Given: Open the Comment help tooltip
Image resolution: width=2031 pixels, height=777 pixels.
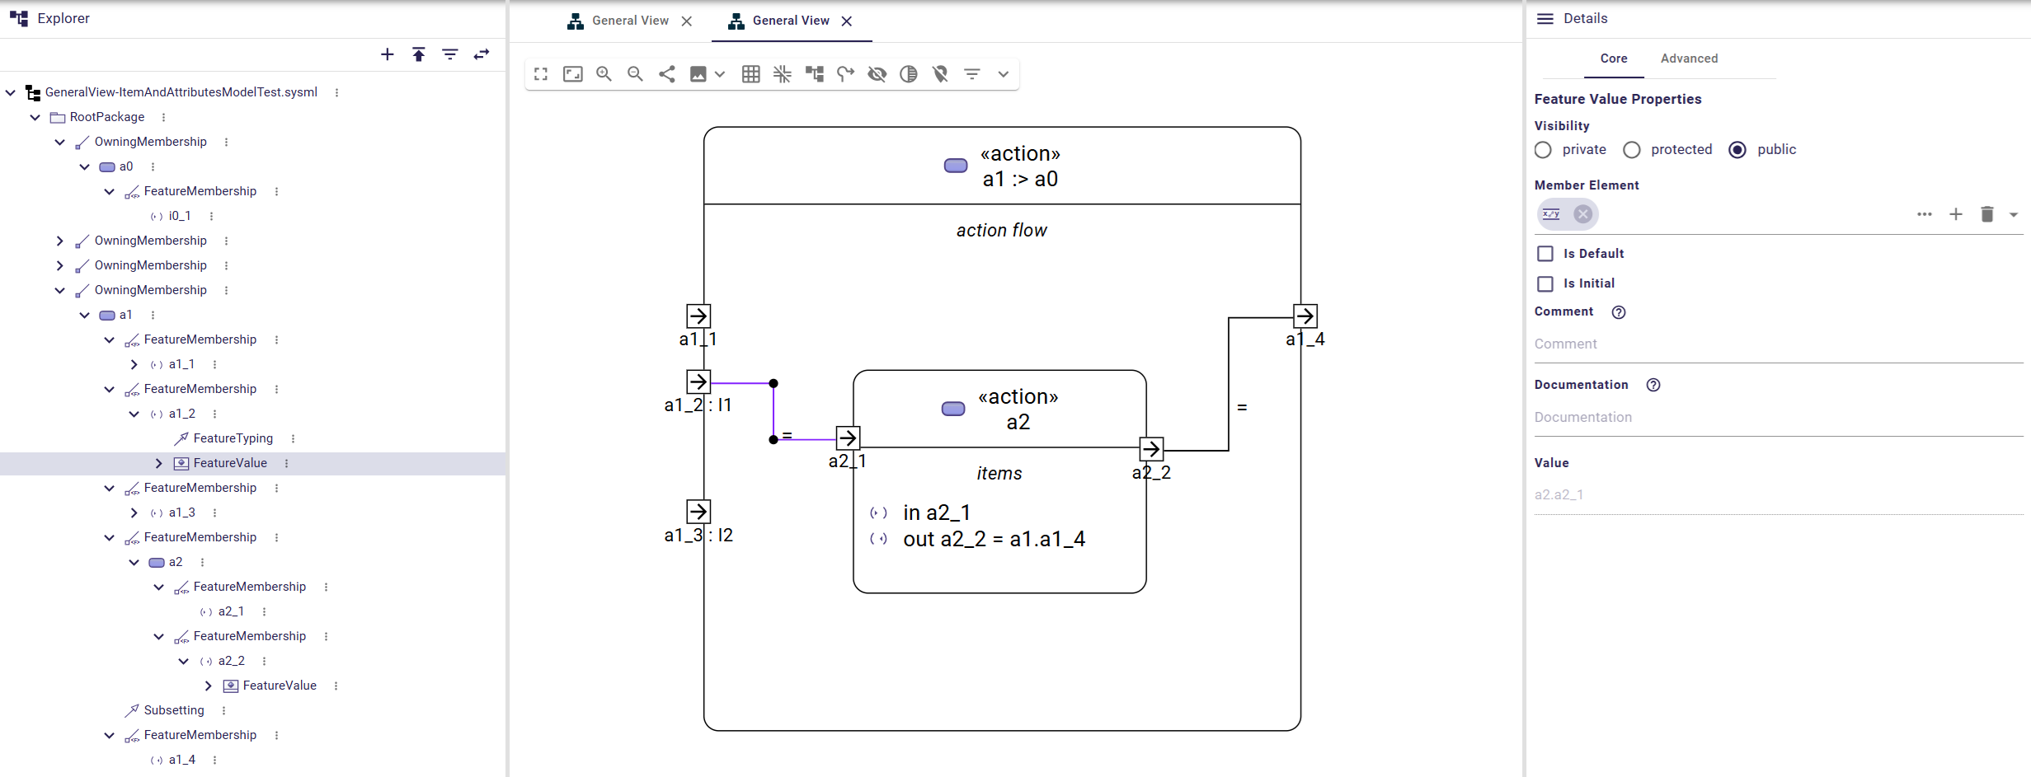Looking at the screenshot, I should [x=1618, y=312].
